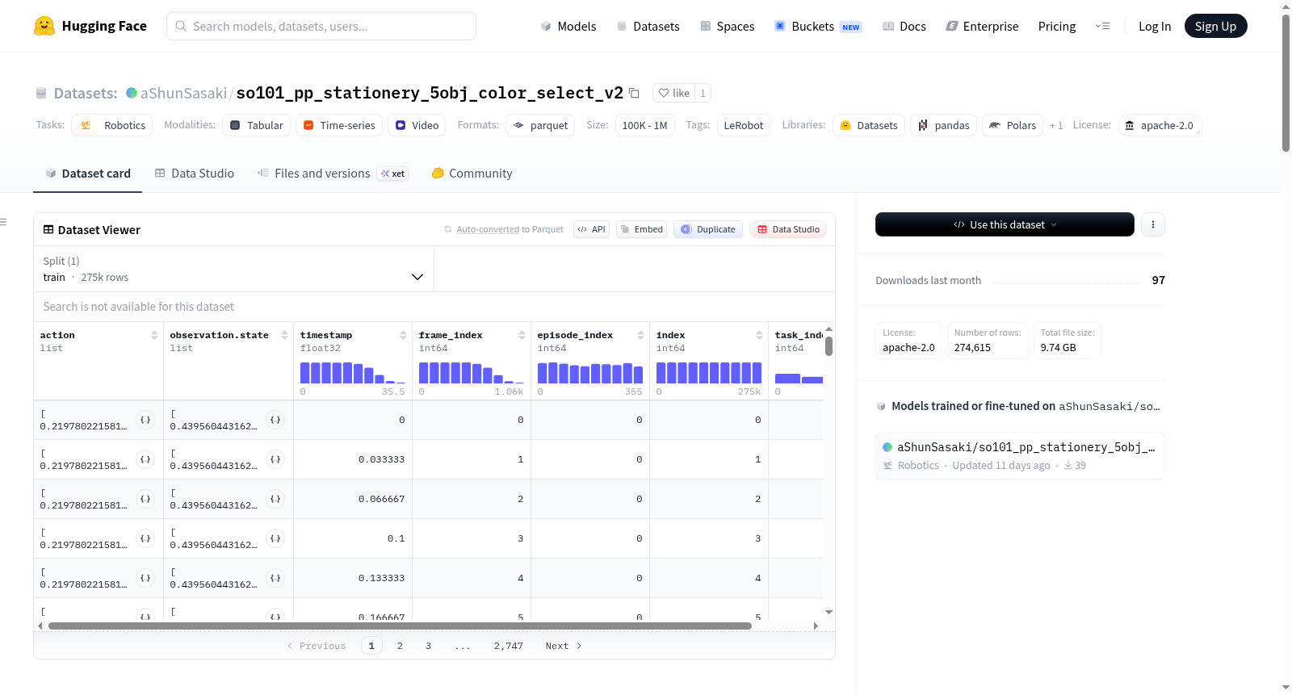
Task: Click the Hugging Face logo icon
Action: point(44,26)
